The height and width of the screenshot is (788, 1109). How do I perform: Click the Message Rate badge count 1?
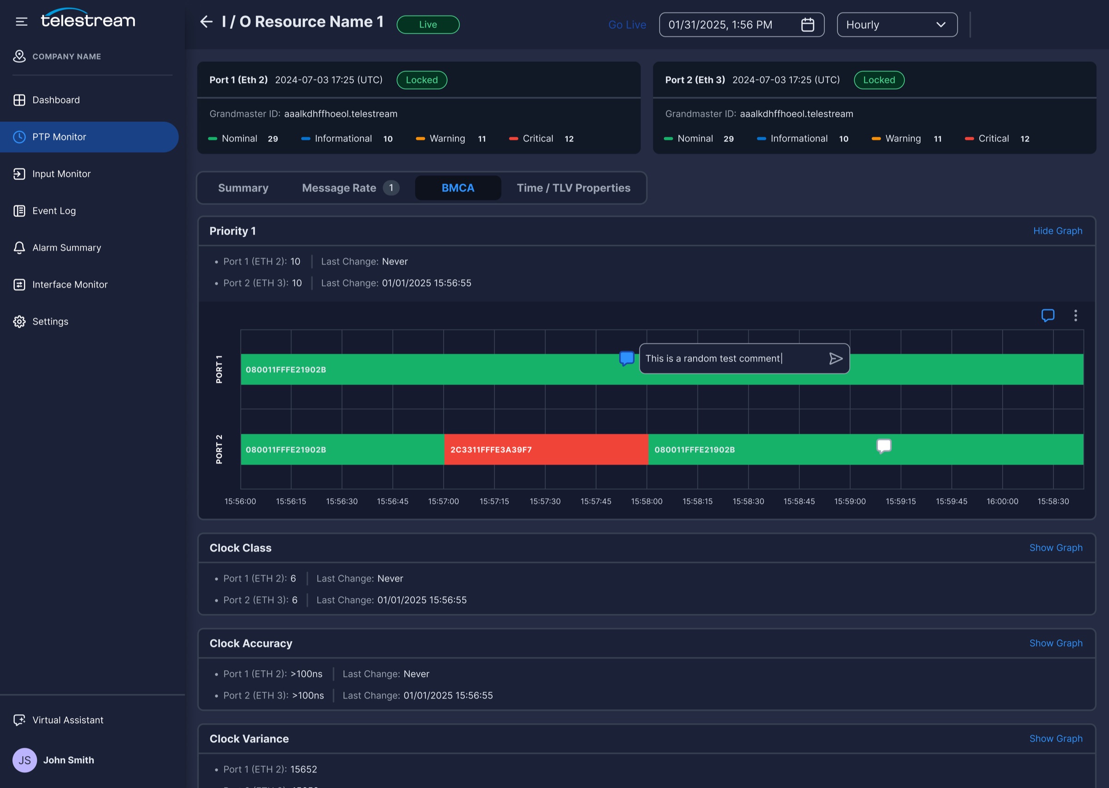click(x=391, y=188)
